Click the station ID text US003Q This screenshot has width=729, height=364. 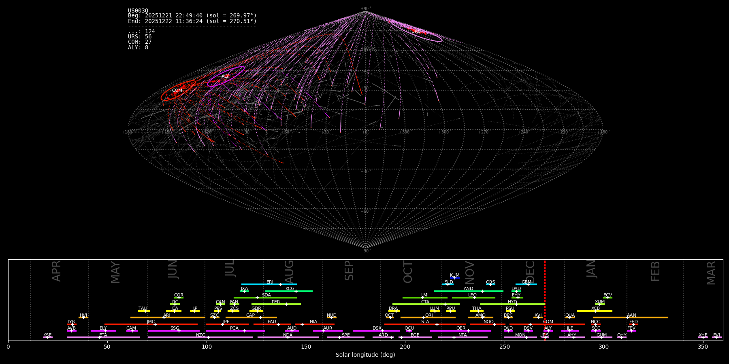click(x=138, y=11)
